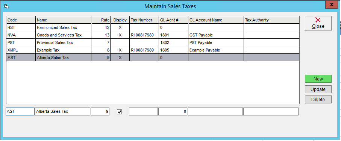341x141 pixels.
Task: Click the AST code cell in highlighted row
Action: point(21,58)
